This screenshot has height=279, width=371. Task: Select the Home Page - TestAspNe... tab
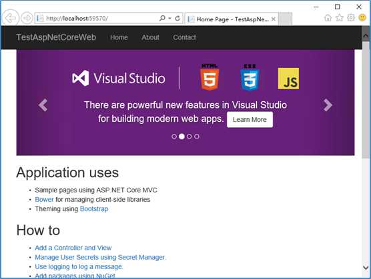[231, 19]
